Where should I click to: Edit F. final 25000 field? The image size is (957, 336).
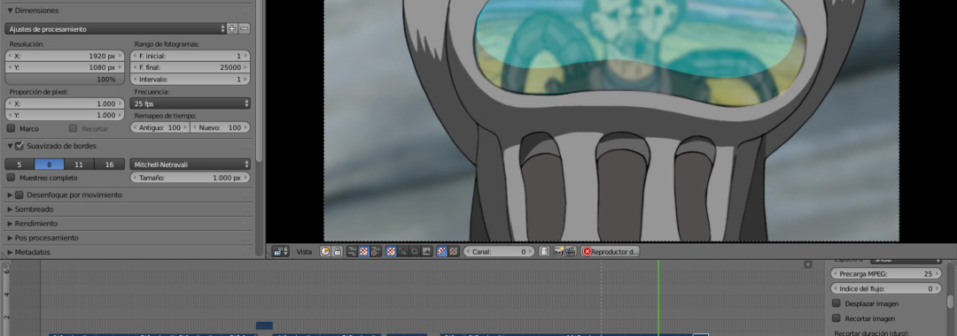191,67
